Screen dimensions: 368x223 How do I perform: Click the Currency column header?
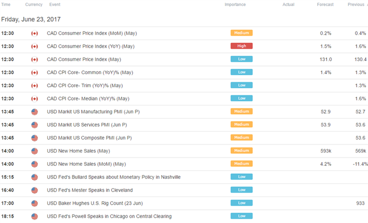click(x=34, y=4)
